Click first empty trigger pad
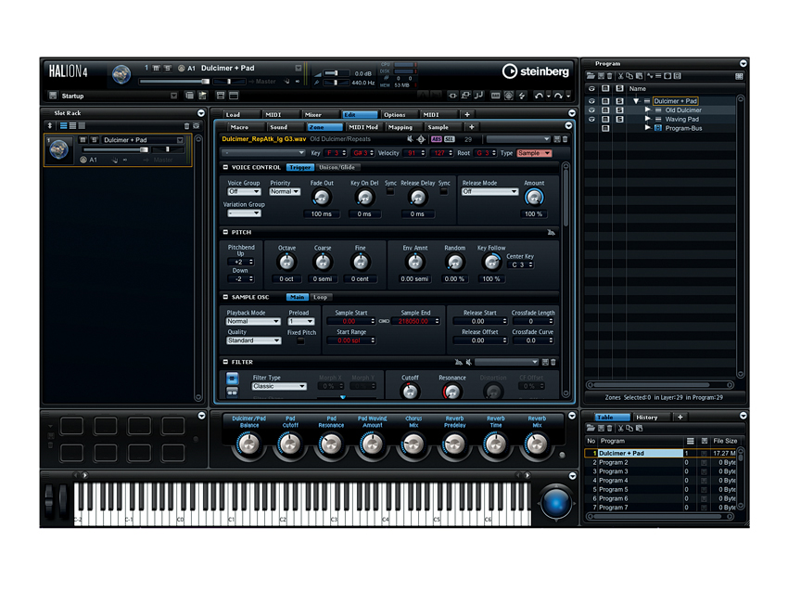Screen dimensions: 788x592 (x=72, y=426)
